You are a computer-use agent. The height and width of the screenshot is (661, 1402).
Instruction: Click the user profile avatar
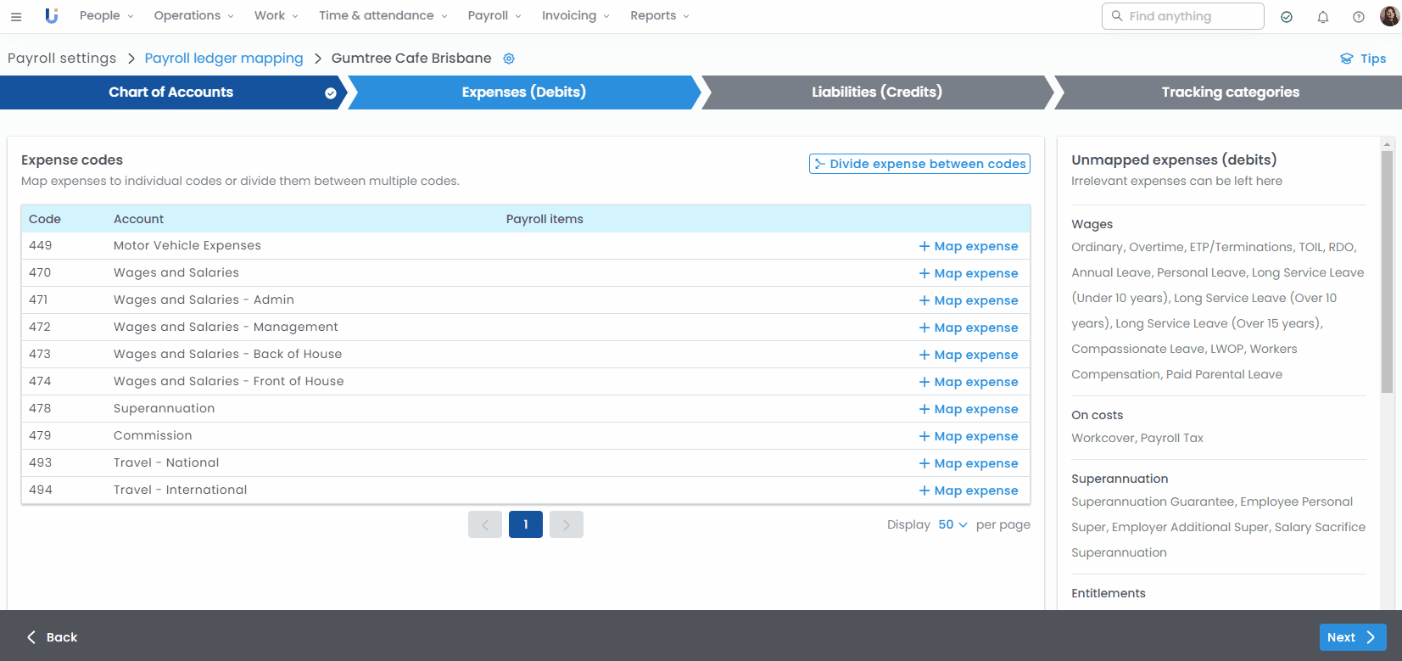[1389, 16]
